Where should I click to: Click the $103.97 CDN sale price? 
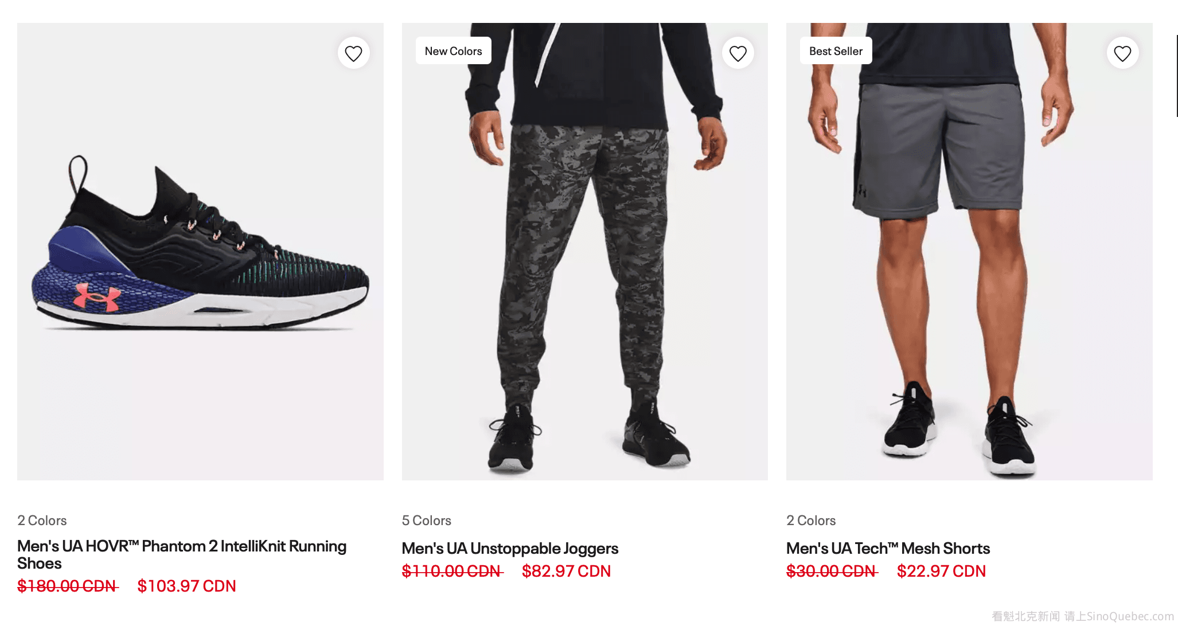[x=186, y=586]
